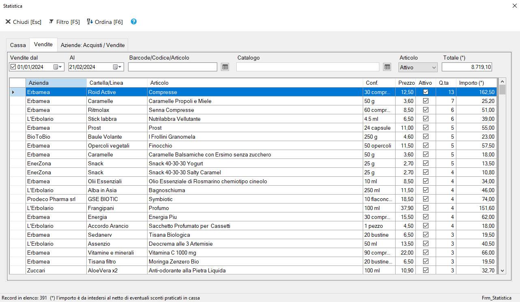
Task: Click Chiudi [Esc] in the toolbar
Action: coord(23,22)
